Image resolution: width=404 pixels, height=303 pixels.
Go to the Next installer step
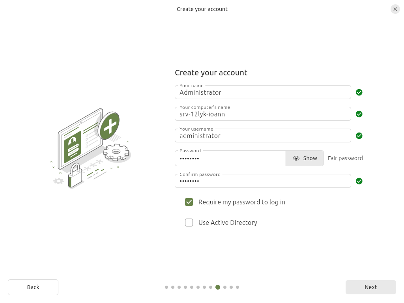click(370, 287)
